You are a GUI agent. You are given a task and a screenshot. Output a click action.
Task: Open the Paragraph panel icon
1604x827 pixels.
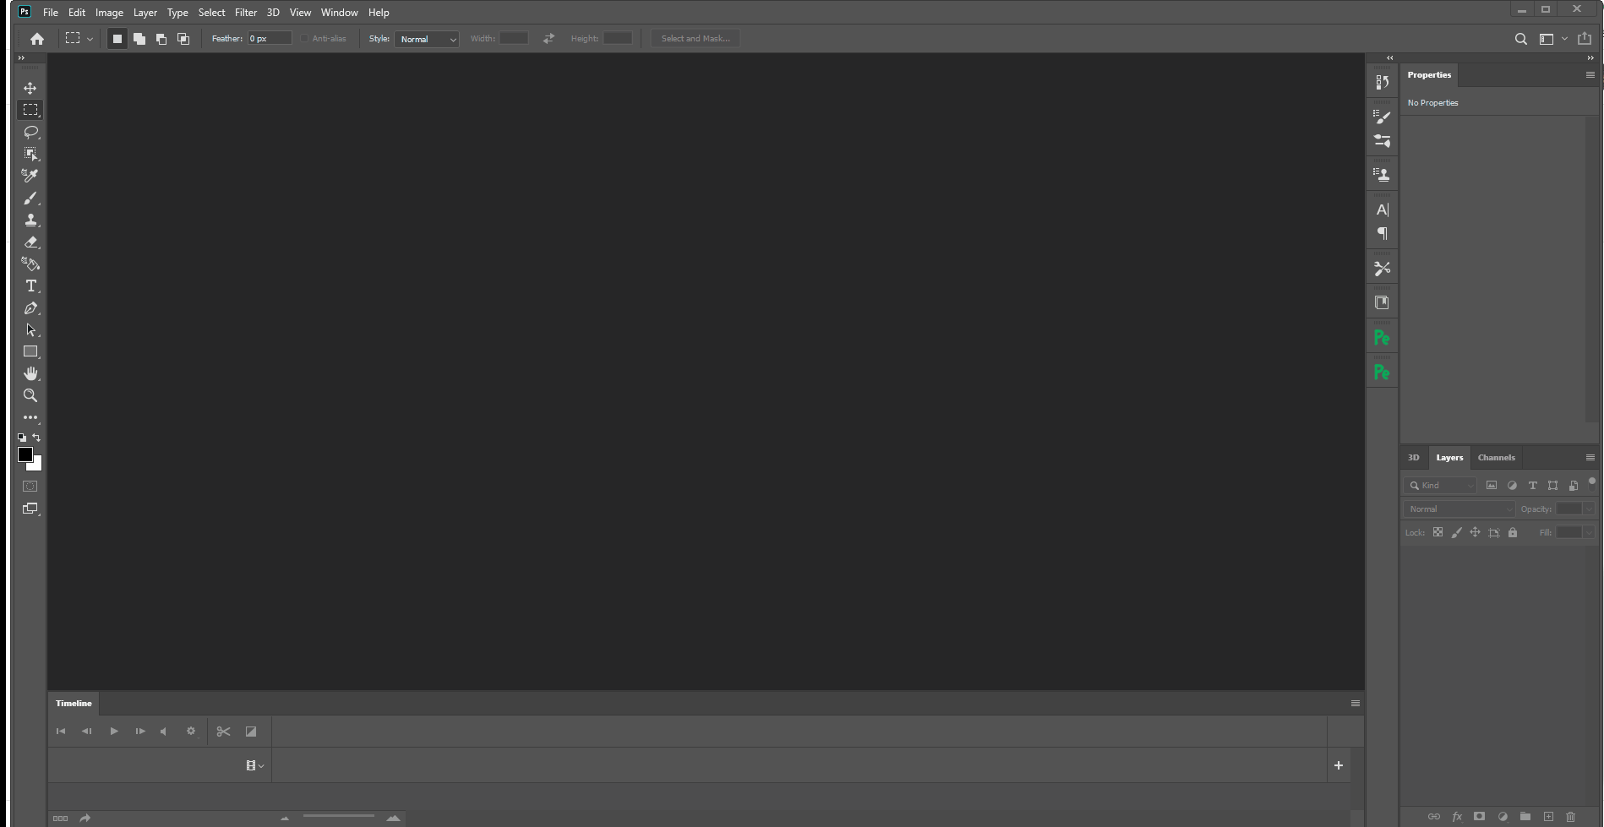(x=1383, y=233)
